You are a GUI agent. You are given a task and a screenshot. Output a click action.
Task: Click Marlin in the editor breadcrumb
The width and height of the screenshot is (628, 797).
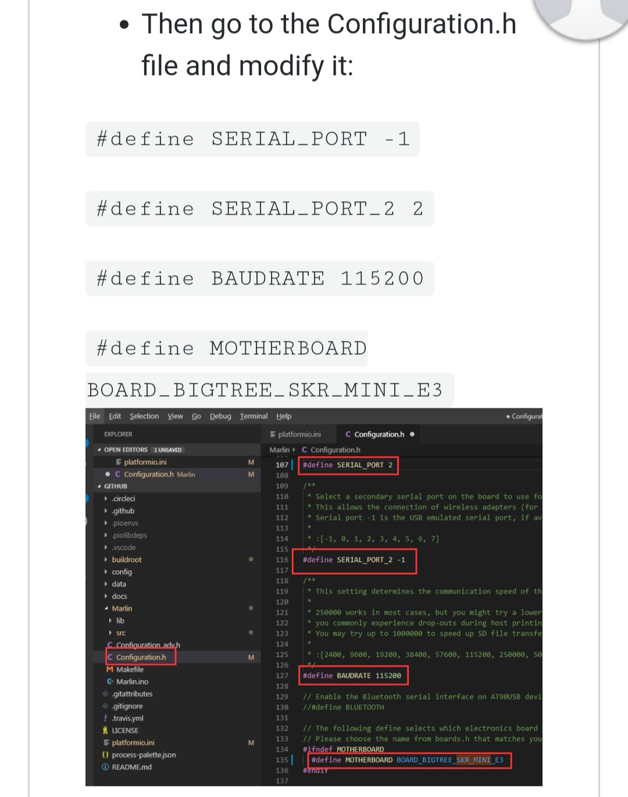[x=279, y=450]
